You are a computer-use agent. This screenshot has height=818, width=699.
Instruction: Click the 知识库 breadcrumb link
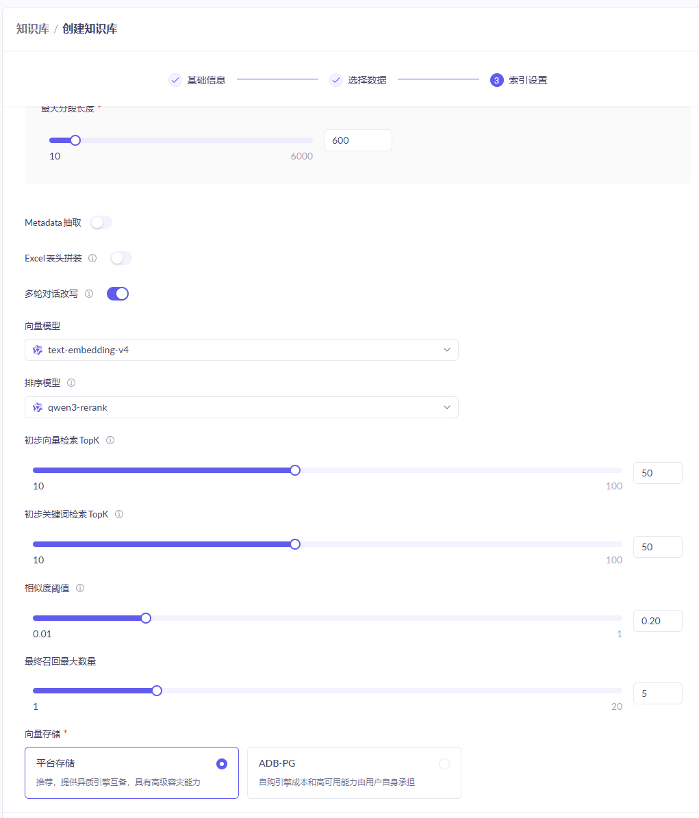click(32, 29)
